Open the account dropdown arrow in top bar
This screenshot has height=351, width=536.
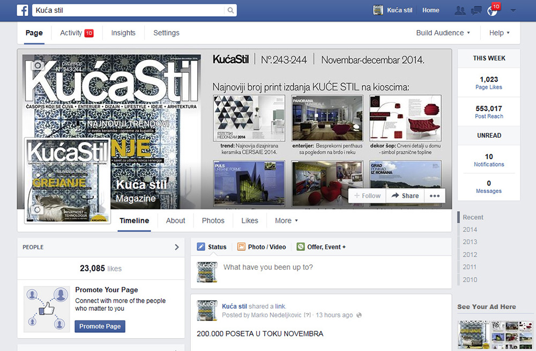tap(513, 11)
